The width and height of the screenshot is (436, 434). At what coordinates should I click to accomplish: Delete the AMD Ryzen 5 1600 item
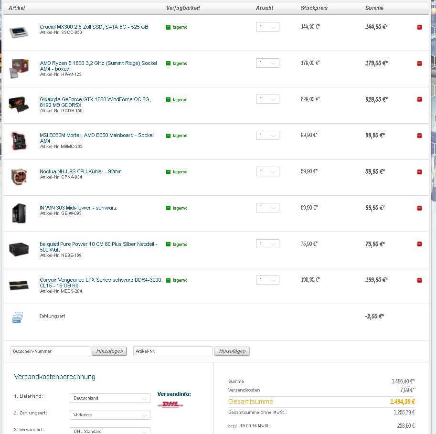coord(419,64)
